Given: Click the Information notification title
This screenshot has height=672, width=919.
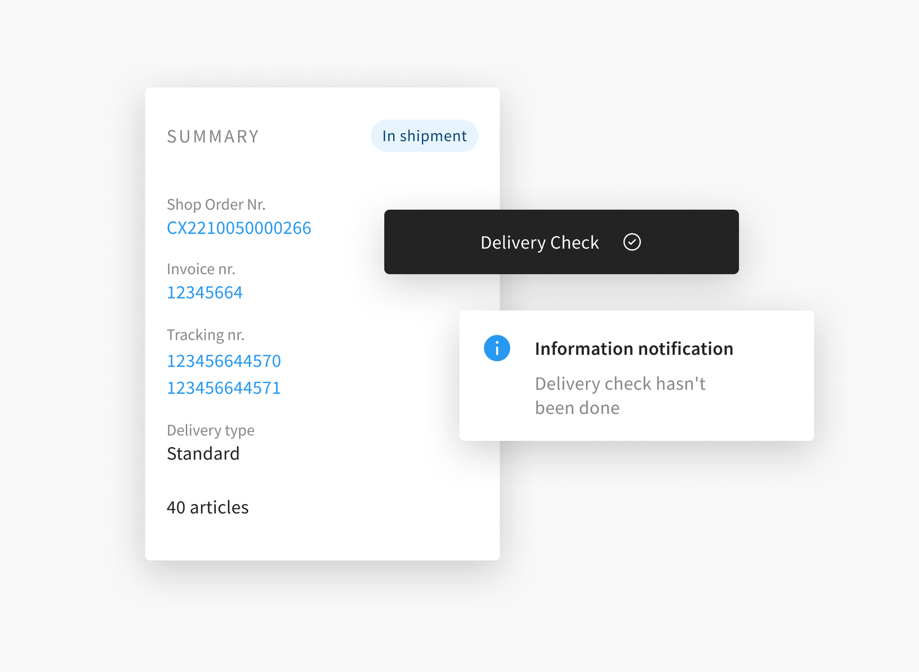Looking at the screenshot, I should pos(634,348).
